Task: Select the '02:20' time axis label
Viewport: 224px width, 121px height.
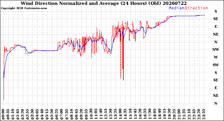Action: click(23, 115)
